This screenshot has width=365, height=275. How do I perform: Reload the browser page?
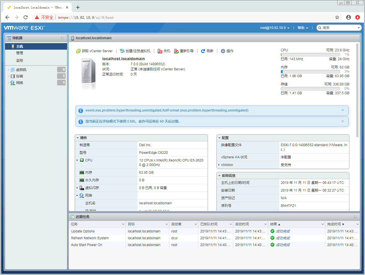[26, 17]
